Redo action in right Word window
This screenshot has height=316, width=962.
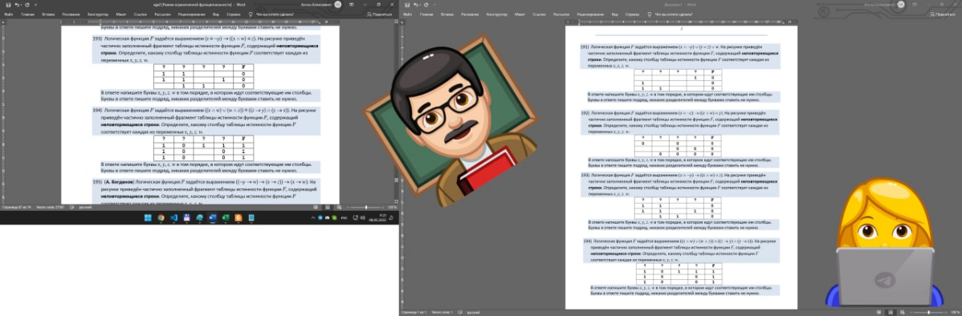click(426, 5)
